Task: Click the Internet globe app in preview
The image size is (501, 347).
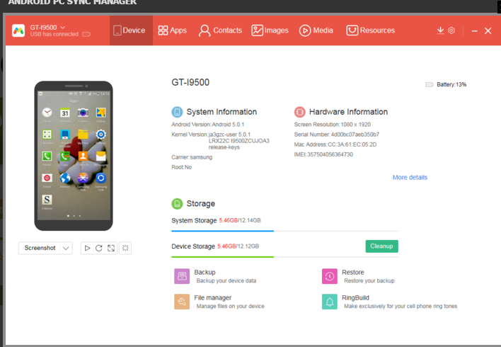Action: [x=65, y=178]
